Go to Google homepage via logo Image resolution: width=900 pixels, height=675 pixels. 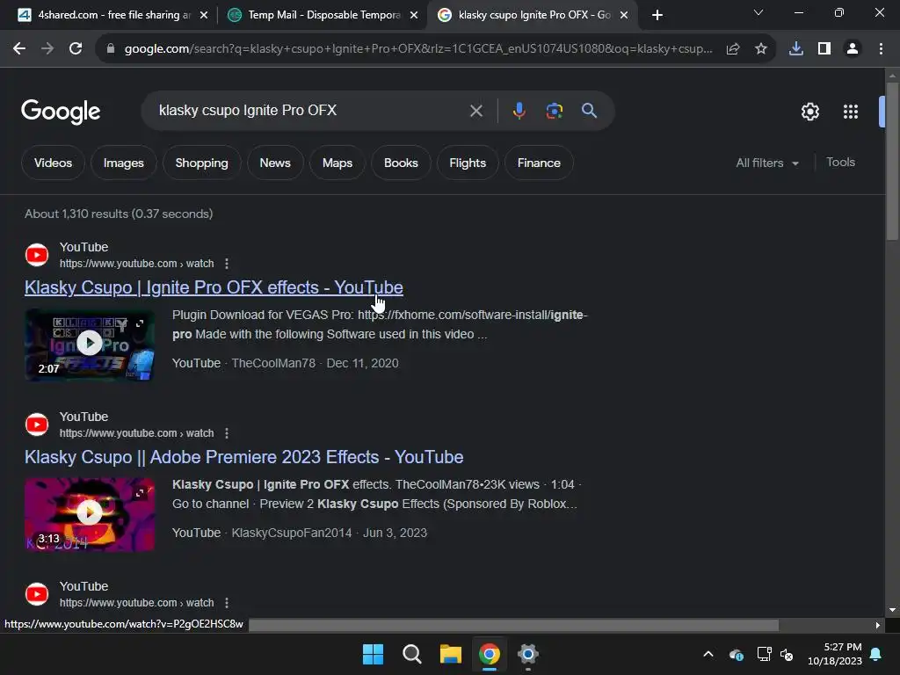[x=61, y=112]
